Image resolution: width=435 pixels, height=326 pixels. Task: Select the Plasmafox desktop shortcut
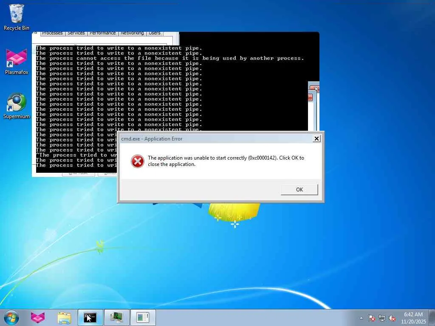coord(17,62)
